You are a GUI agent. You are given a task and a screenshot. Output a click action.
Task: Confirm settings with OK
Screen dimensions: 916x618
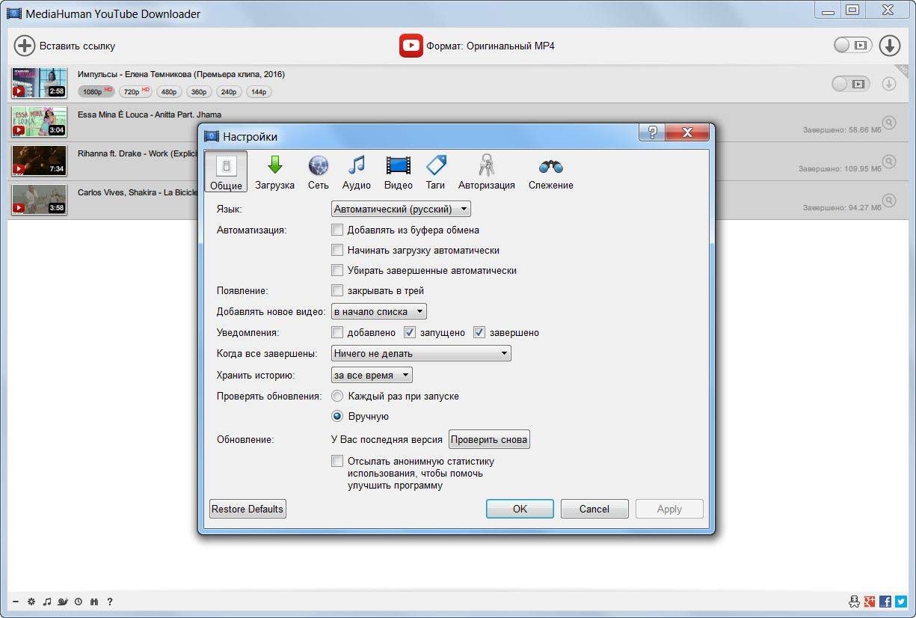point(520,509)
